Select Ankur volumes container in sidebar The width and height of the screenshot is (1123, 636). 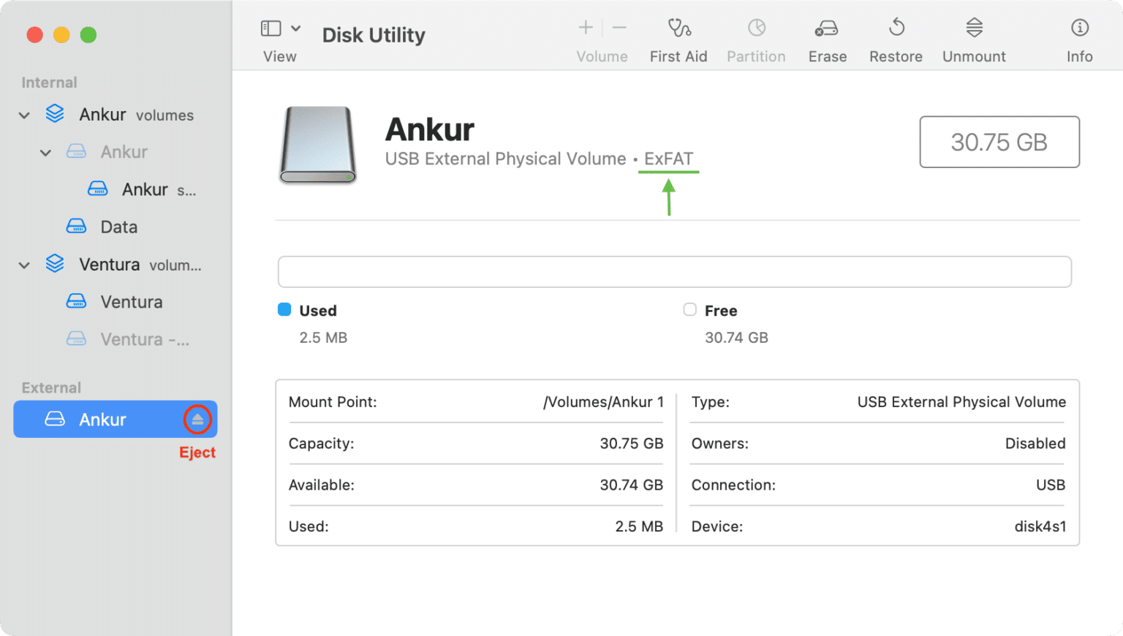tap(116, 115)
